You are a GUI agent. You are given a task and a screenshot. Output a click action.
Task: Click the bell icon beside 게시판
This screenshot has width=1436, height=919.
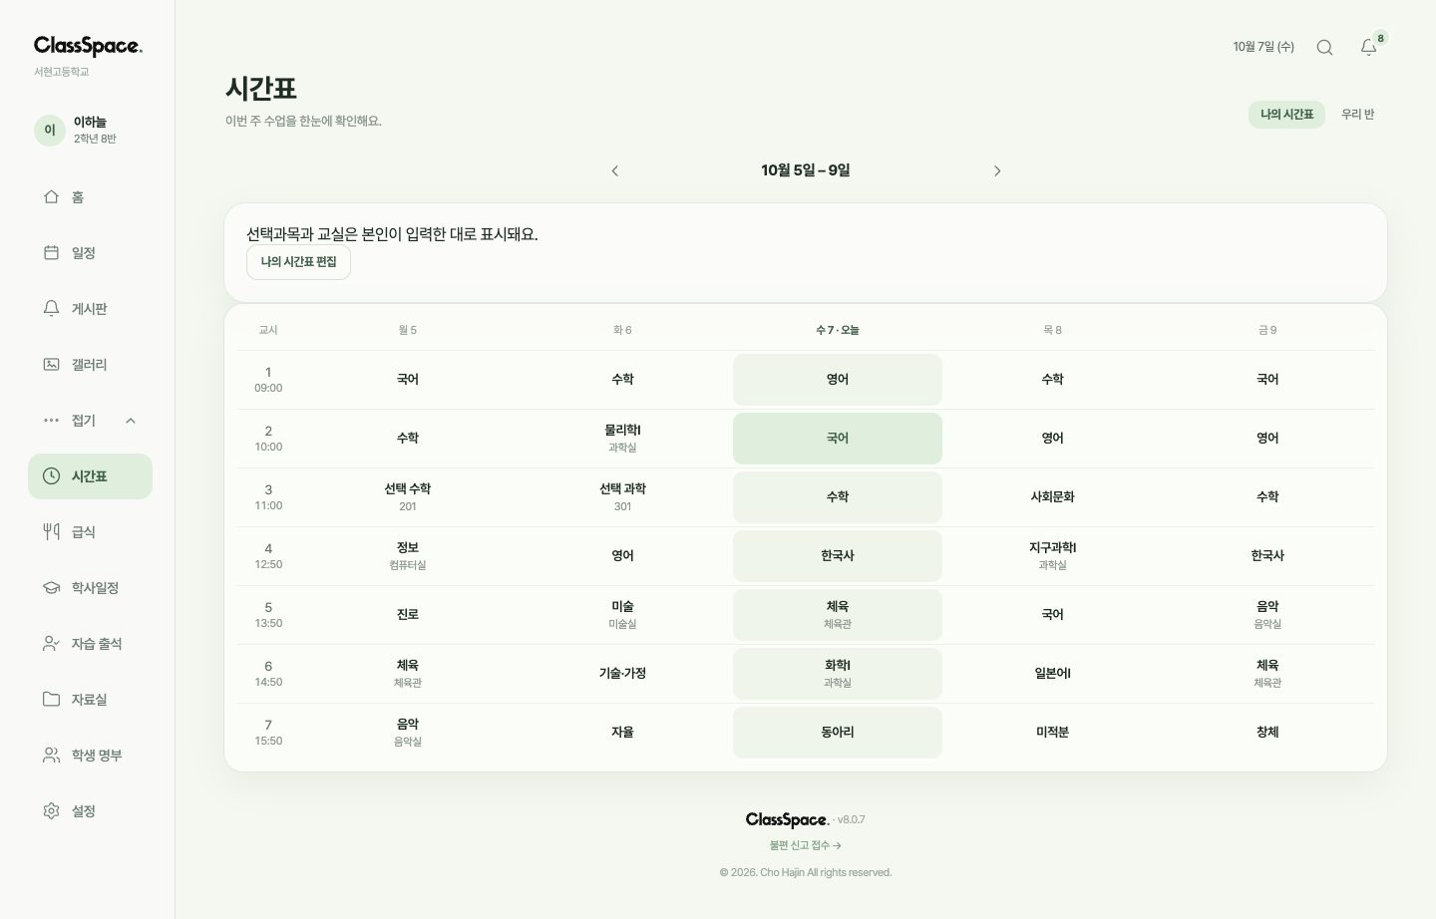tap(51, 308)
